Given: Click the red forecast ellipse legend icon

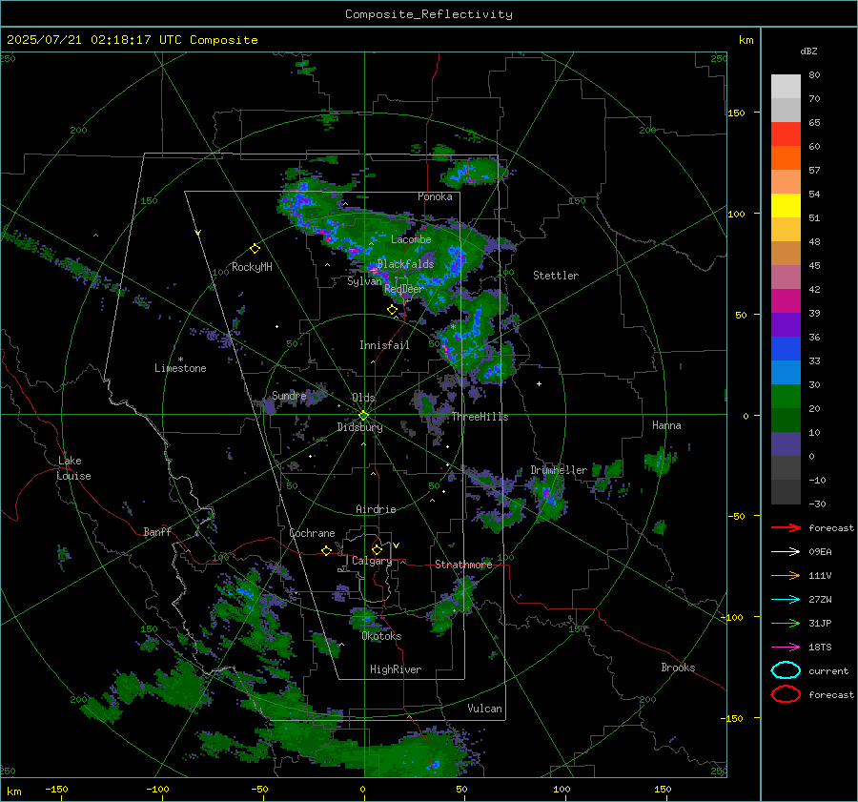Looking at the screenshot, I should tap(786, 694).
